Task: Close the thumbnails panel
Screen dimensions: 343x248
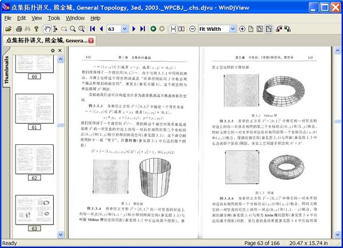Action: click(60, 50)
